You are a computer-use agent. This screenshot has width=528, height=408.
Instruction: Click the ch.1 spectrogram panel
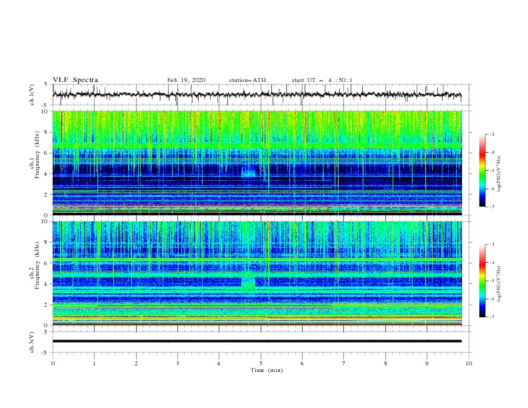pos(257,163)
